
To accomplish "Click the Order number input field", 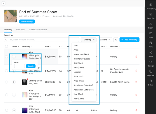I will tap(20, 66).
